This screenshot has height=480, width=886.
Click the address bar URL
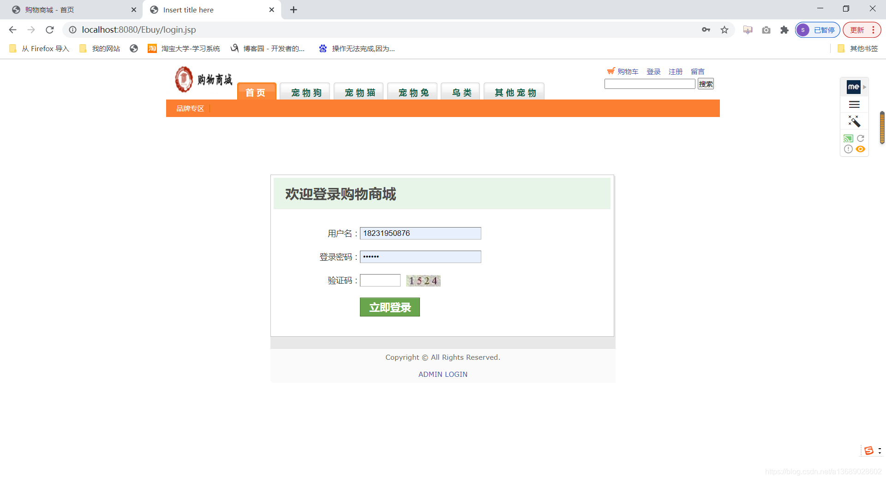(x=139, y=30)
